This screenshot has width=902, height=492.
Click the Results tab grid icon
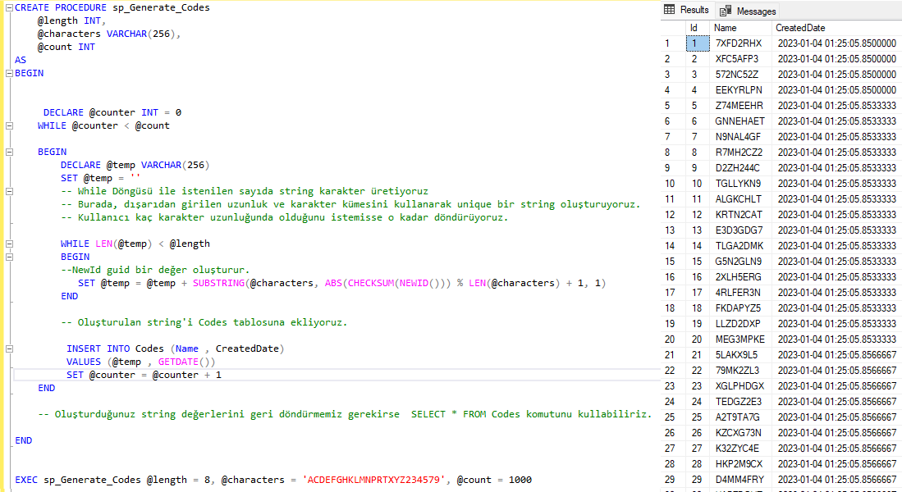coord(669,9)
